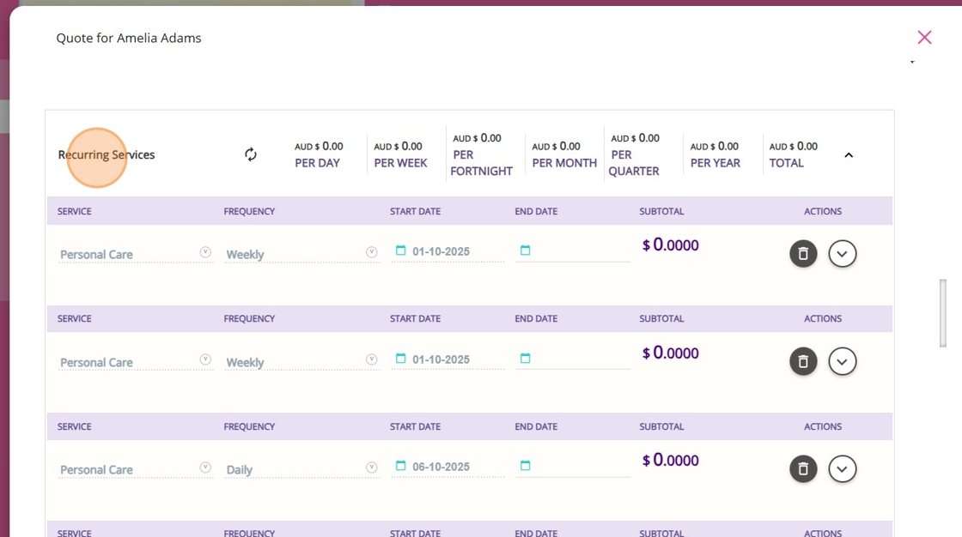Open Frequency dropdown in first Weekly row

click(x=372, y=252)
